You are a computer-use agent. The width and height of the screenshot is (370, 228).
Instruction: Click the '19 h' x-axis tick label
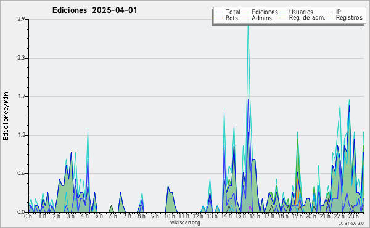[297, 216]
